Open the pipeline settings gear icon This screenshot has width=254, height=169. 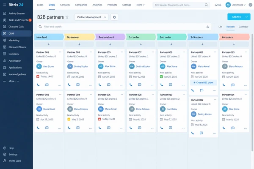(114, 17)
